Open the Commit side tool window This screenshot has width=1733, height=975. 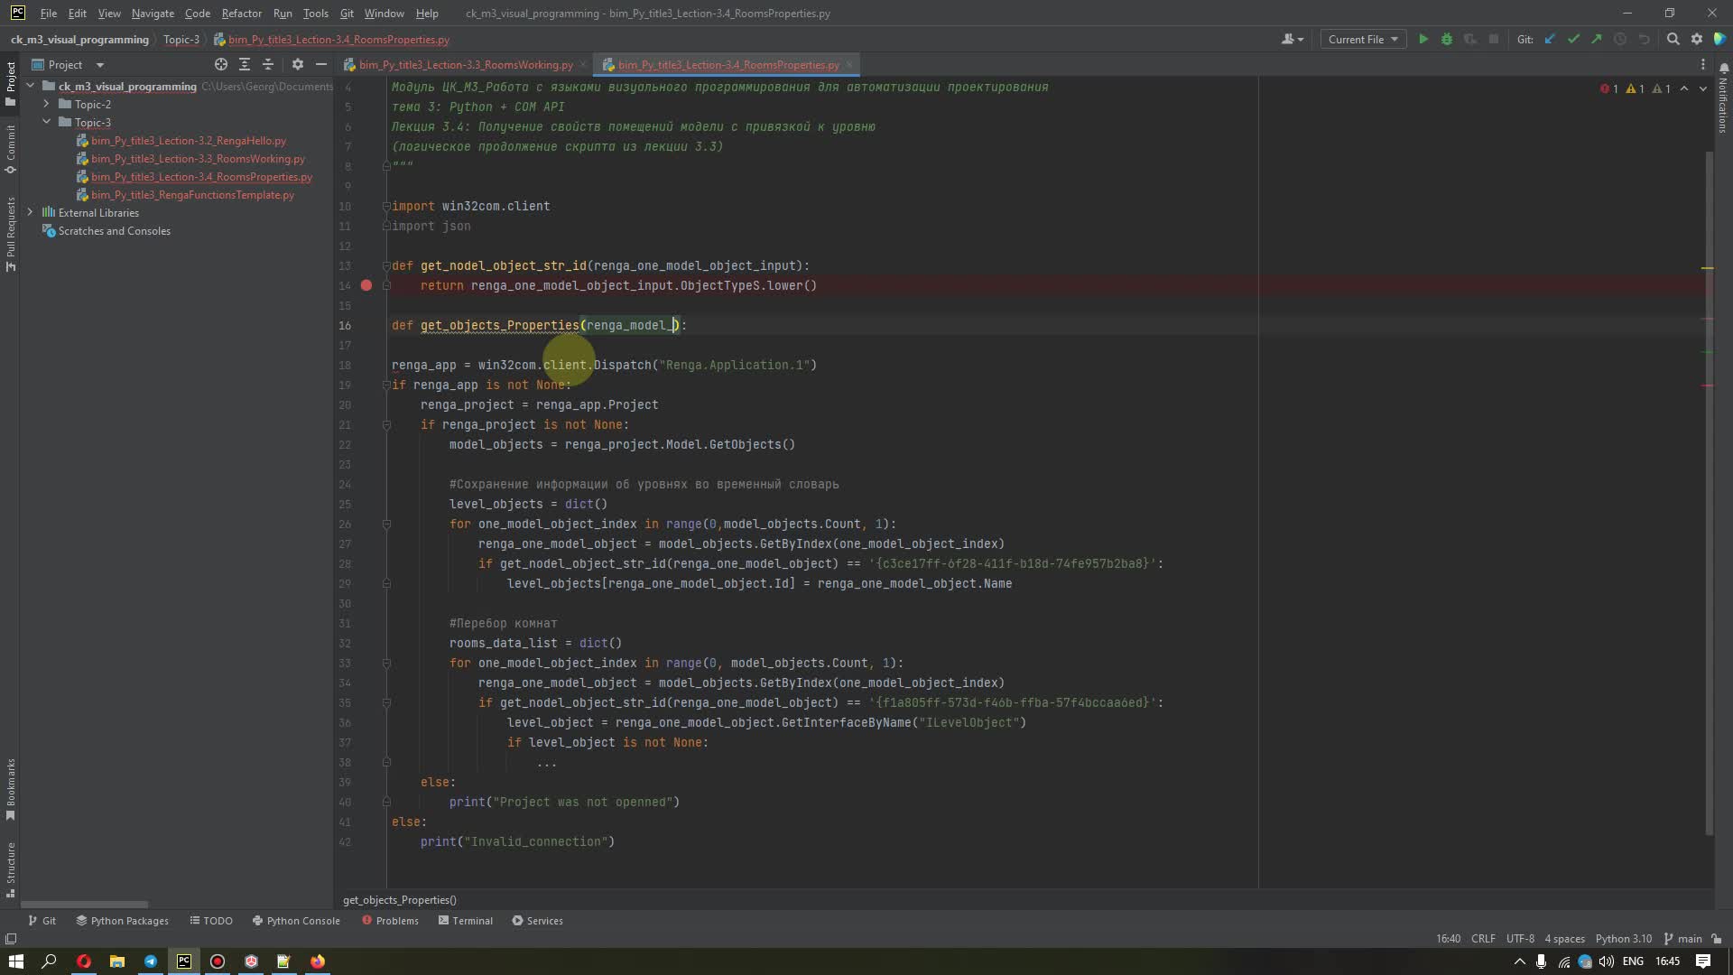[x=10, y=150]
